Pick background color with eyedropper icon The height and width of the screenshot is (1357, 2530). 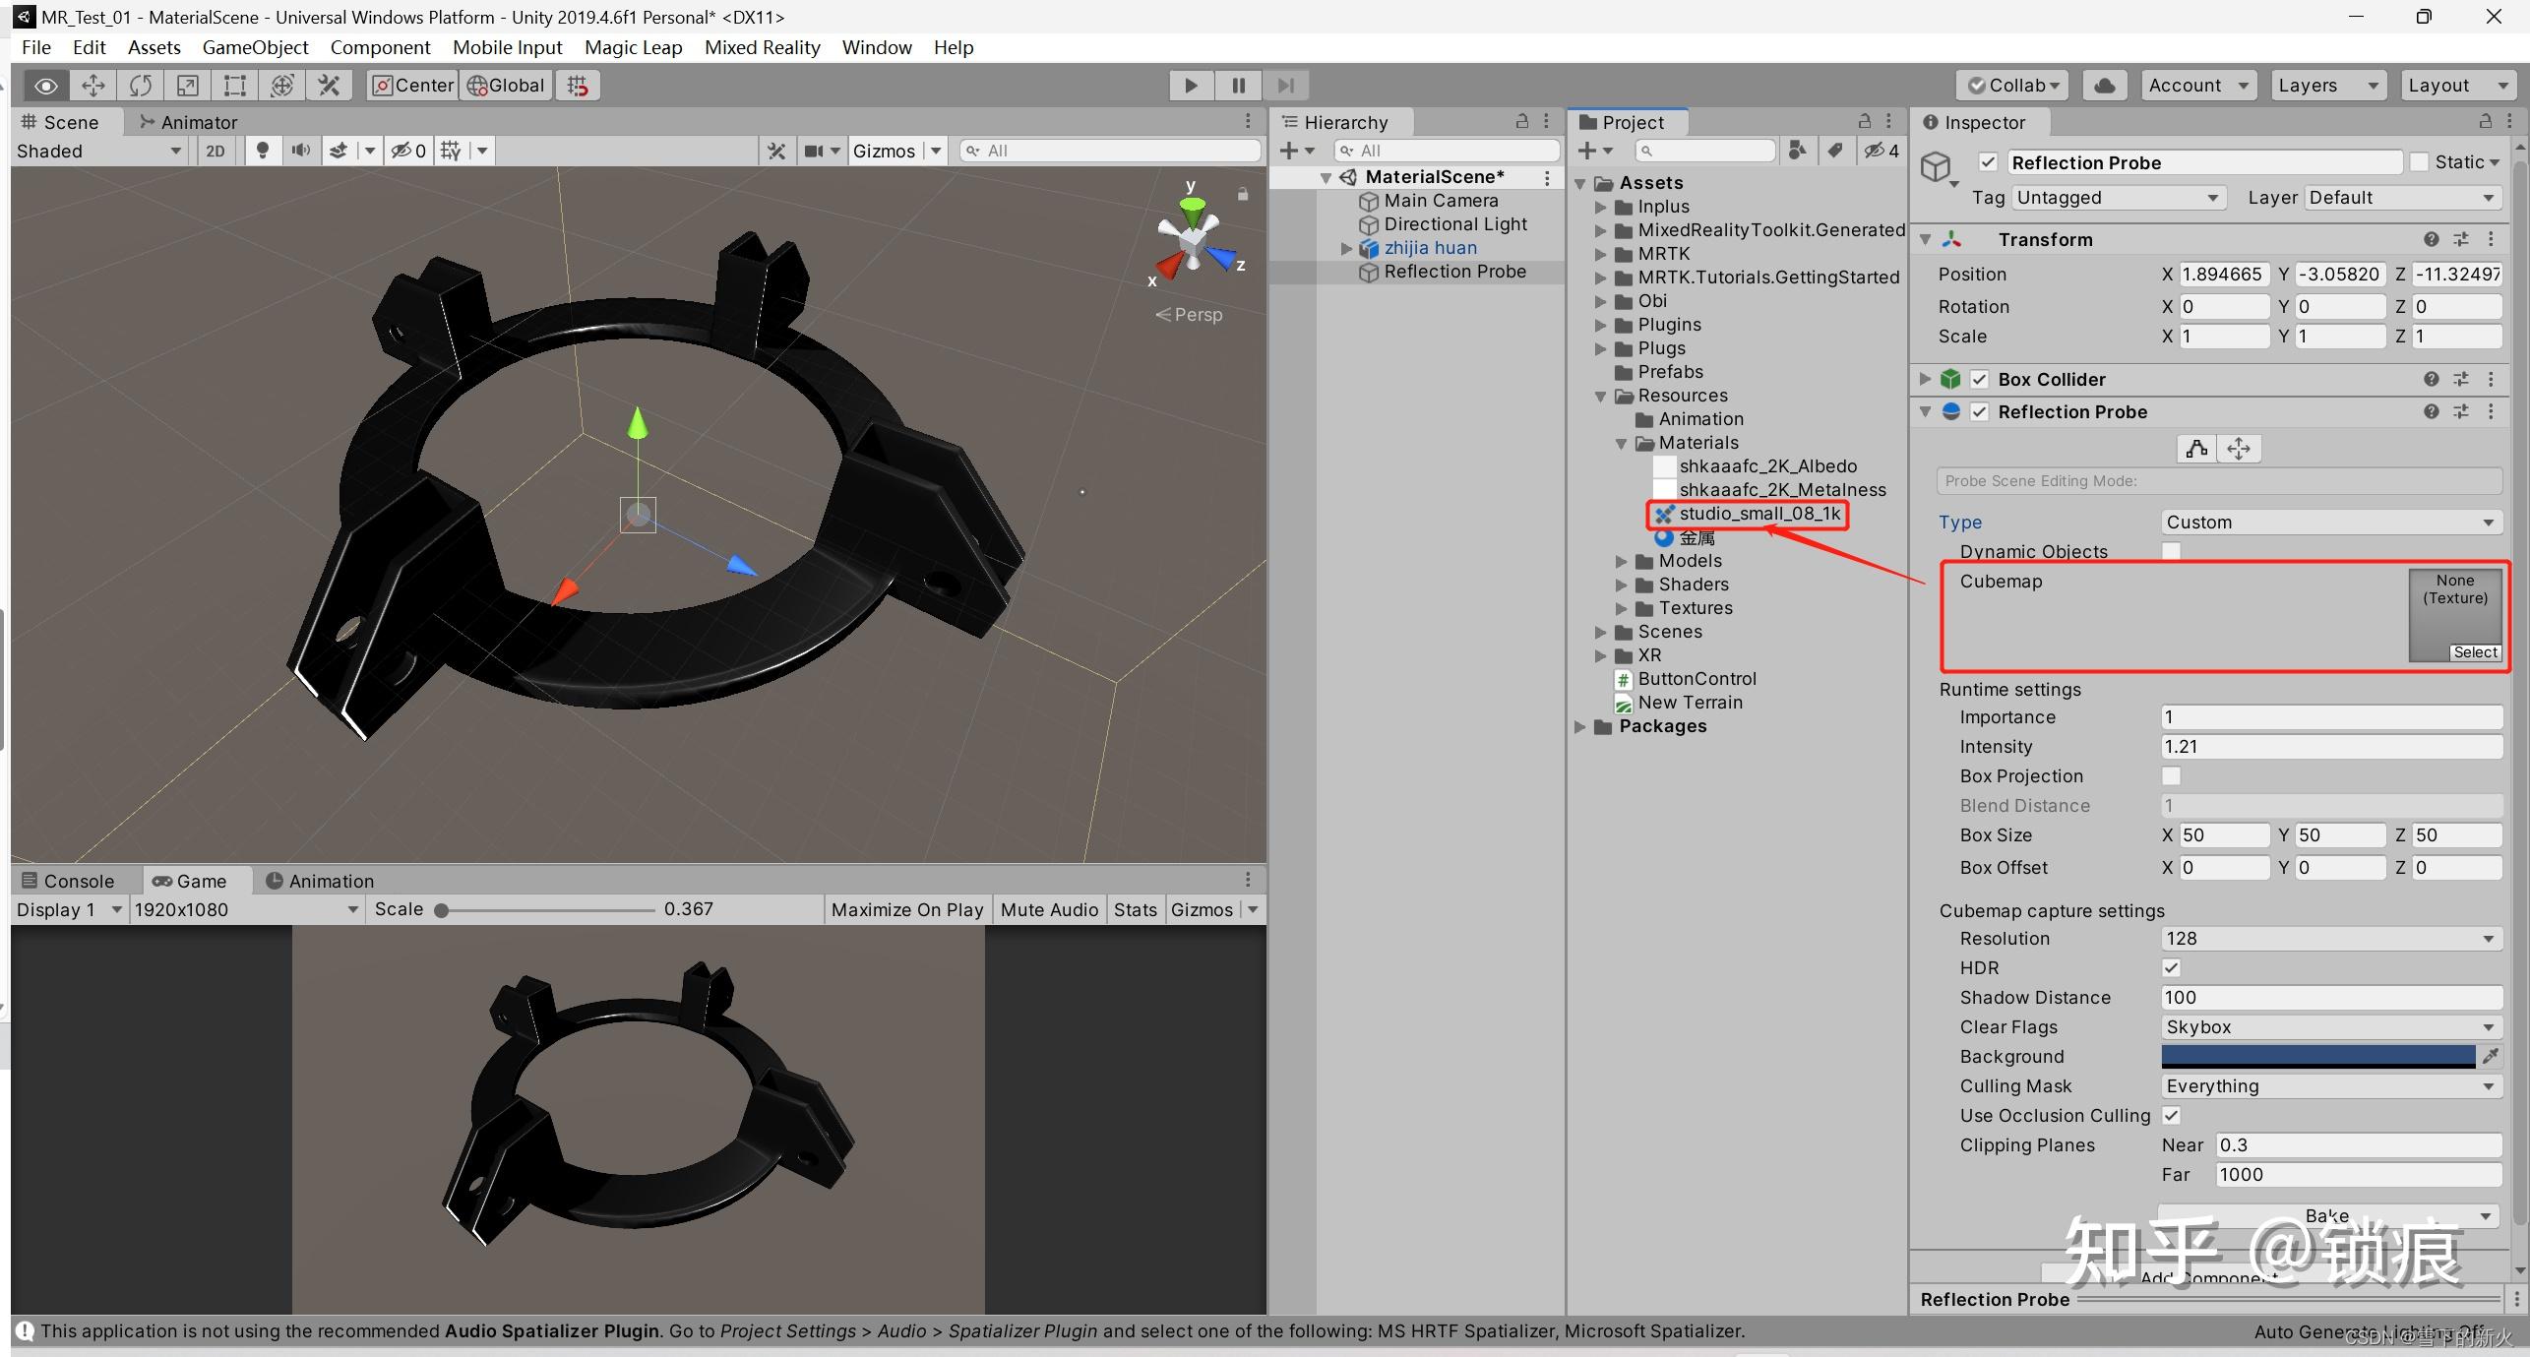[2490, 1056]
